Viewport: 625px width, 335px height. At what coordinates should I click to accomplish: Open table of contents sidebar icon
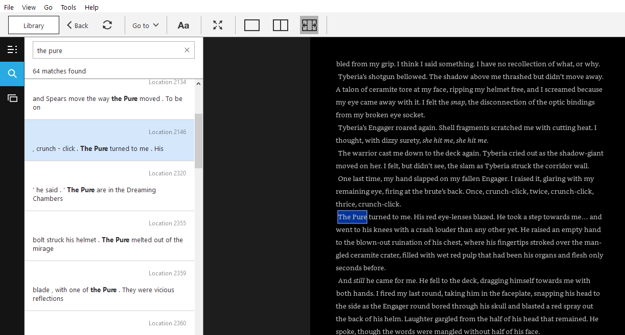tap(12, 49)
